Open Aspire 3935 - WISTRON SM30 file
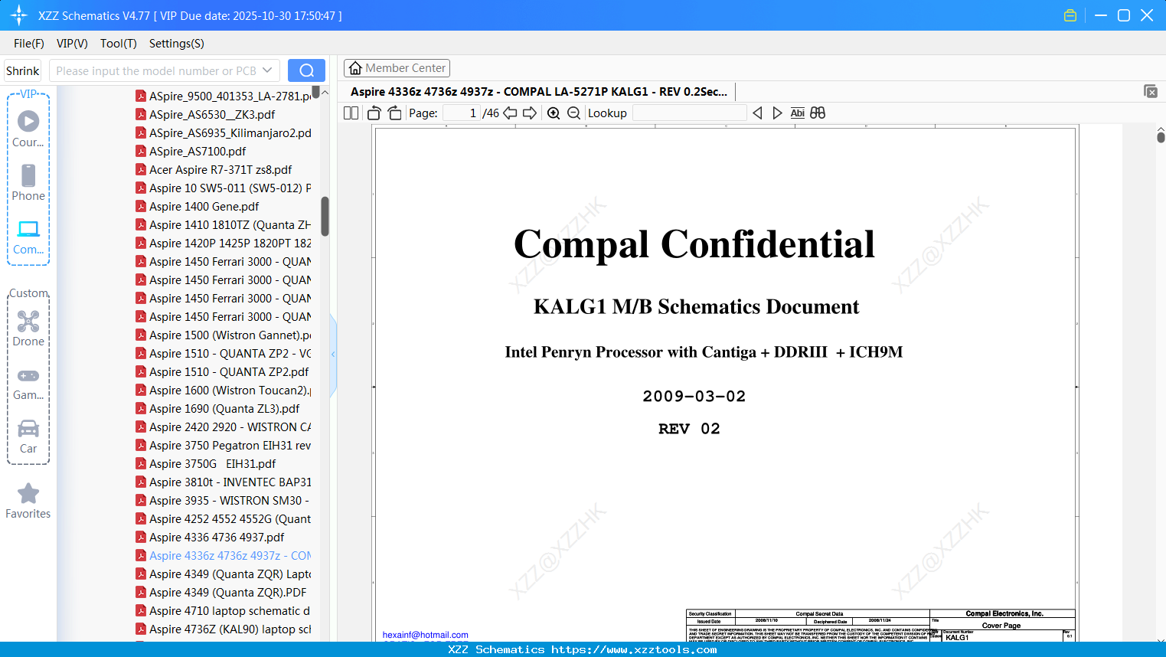The image size is (1166, 657). tap(223, 501)
